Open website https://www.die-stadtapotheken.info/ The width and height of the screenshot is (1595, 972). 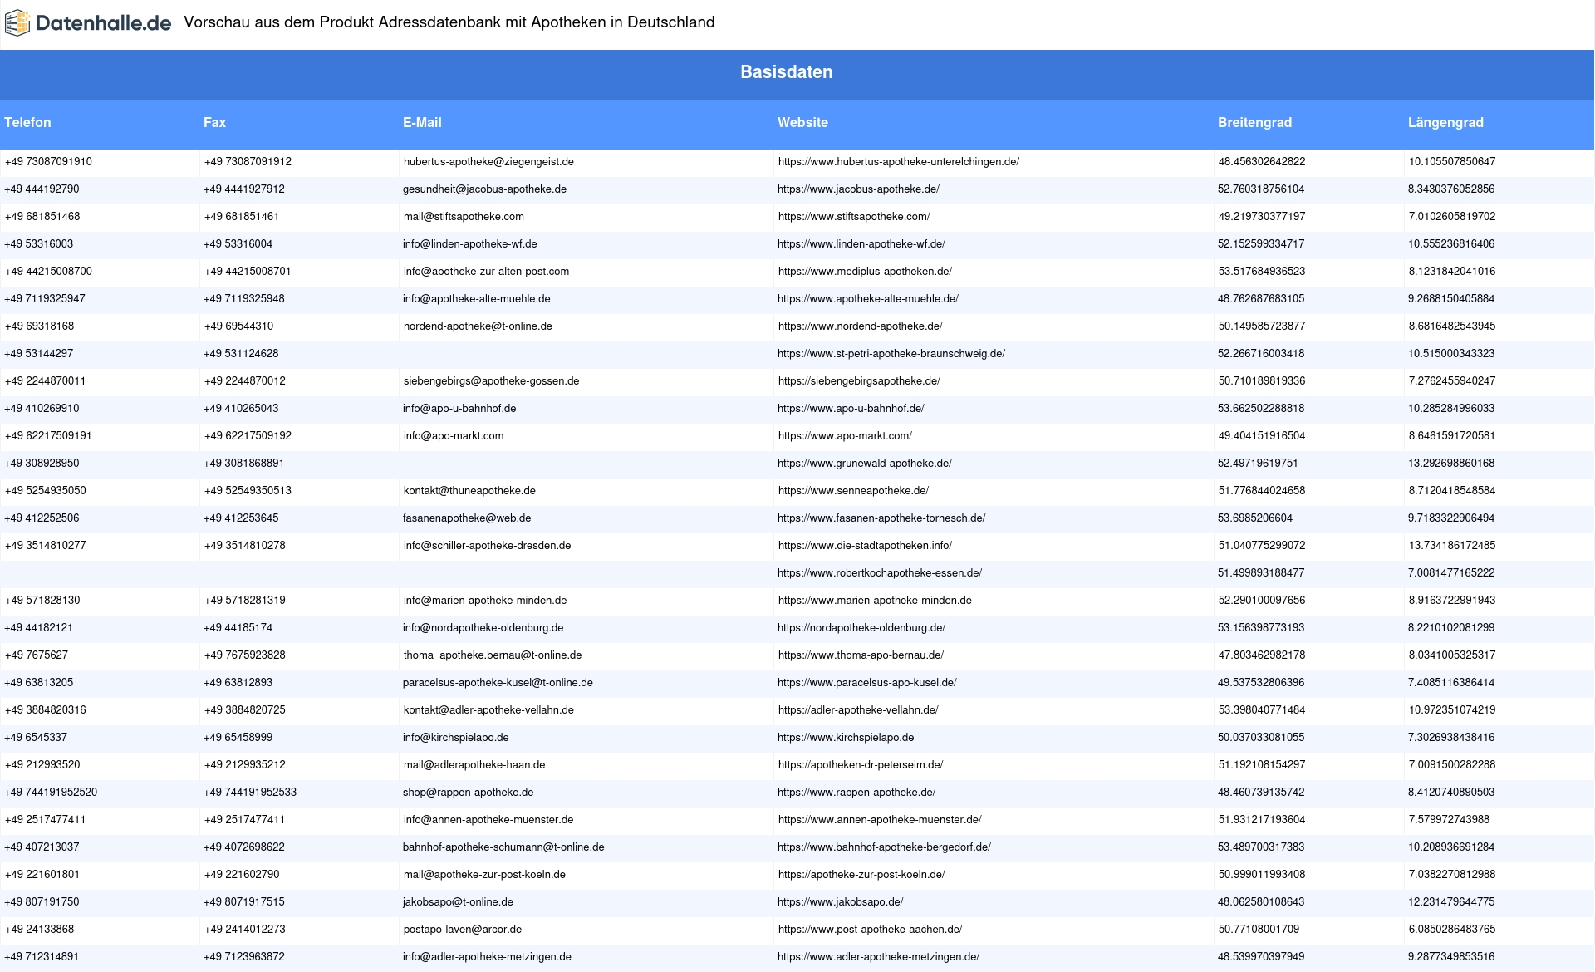tap(865, 546)
